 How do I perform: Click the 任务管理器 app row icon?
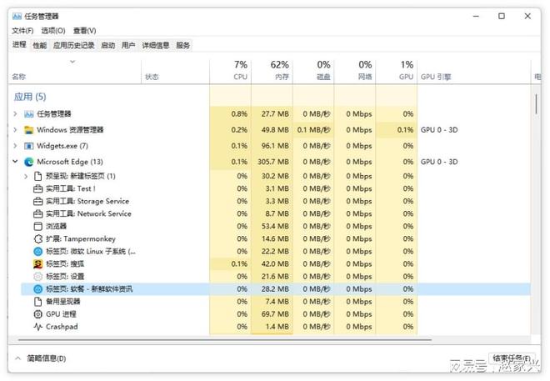pyautogui.click(x=29, y=114)
